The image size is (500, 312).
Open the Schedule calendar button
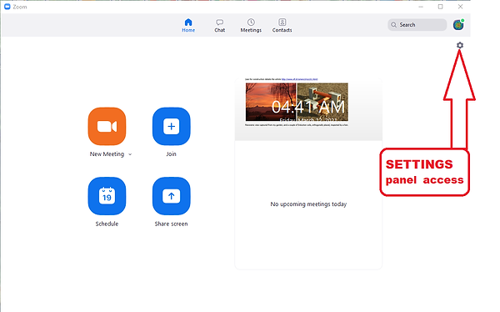(107, 196)
